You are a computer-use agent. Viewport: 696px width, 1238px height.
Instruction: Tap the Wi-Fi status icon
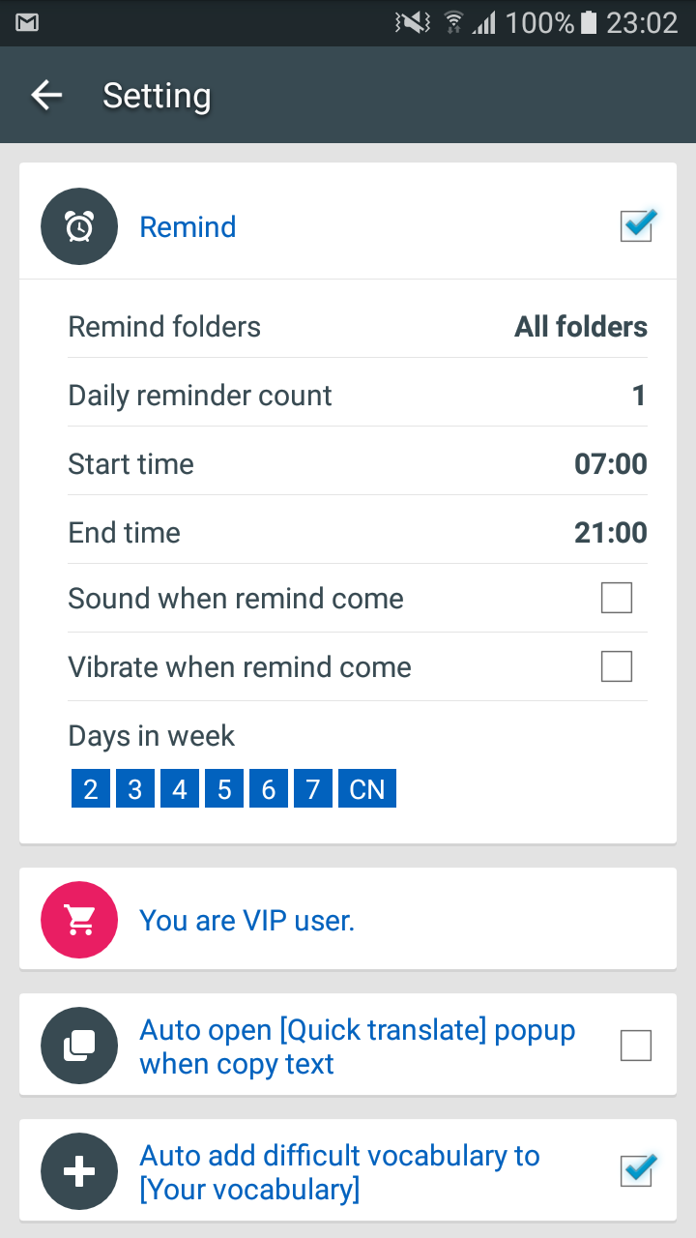(453, 22)
